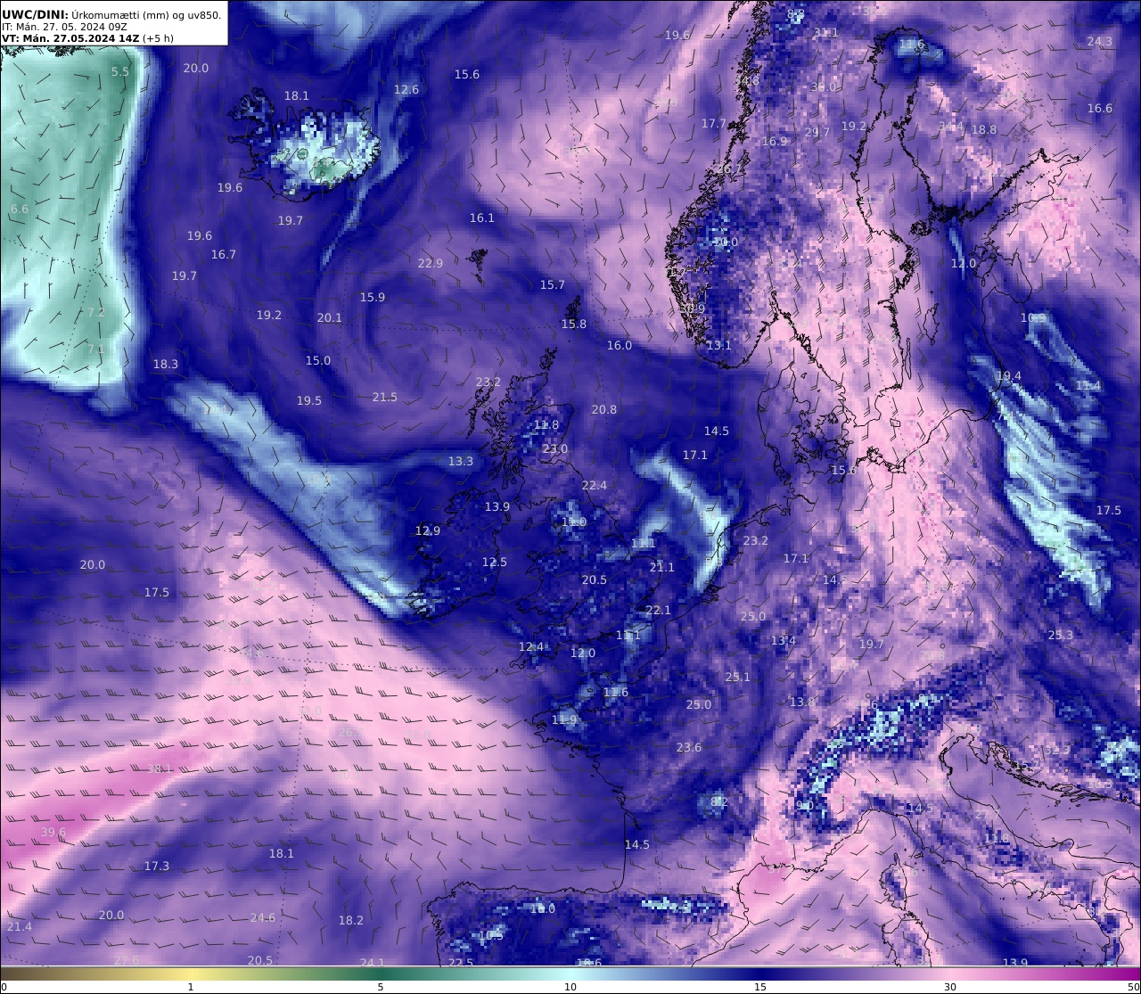Image resolution: width=1141 pixels, height=994 pixels.
Task: Click the 15.7 map value
Action: [553, 284]
